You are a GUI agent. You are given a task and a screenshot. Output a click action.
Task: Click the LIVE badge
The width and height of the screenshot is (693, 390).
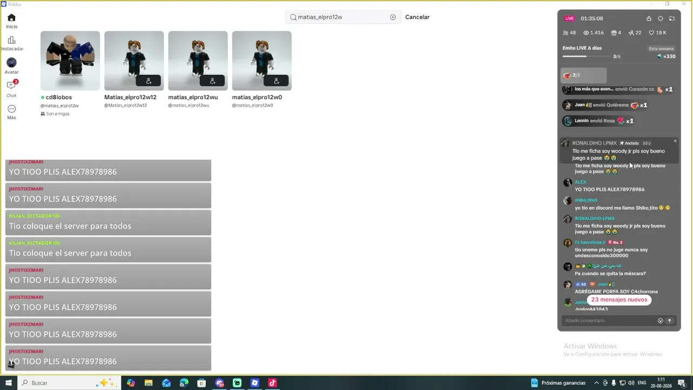point(570,18)
